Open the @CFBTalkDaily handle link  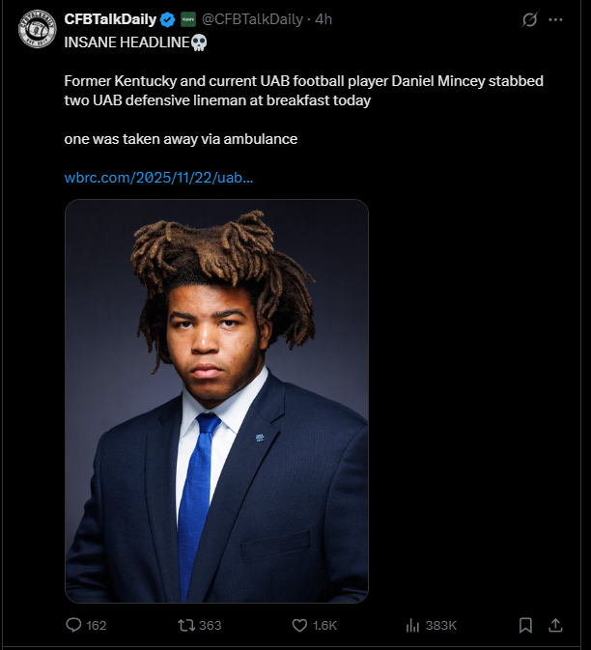[x=252, y=19]
